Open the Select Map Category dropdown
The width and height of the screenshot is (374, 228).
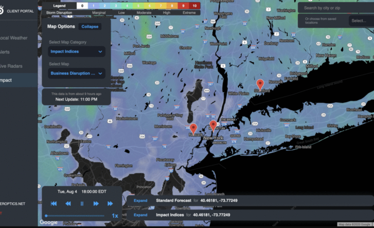pos(77,51)
